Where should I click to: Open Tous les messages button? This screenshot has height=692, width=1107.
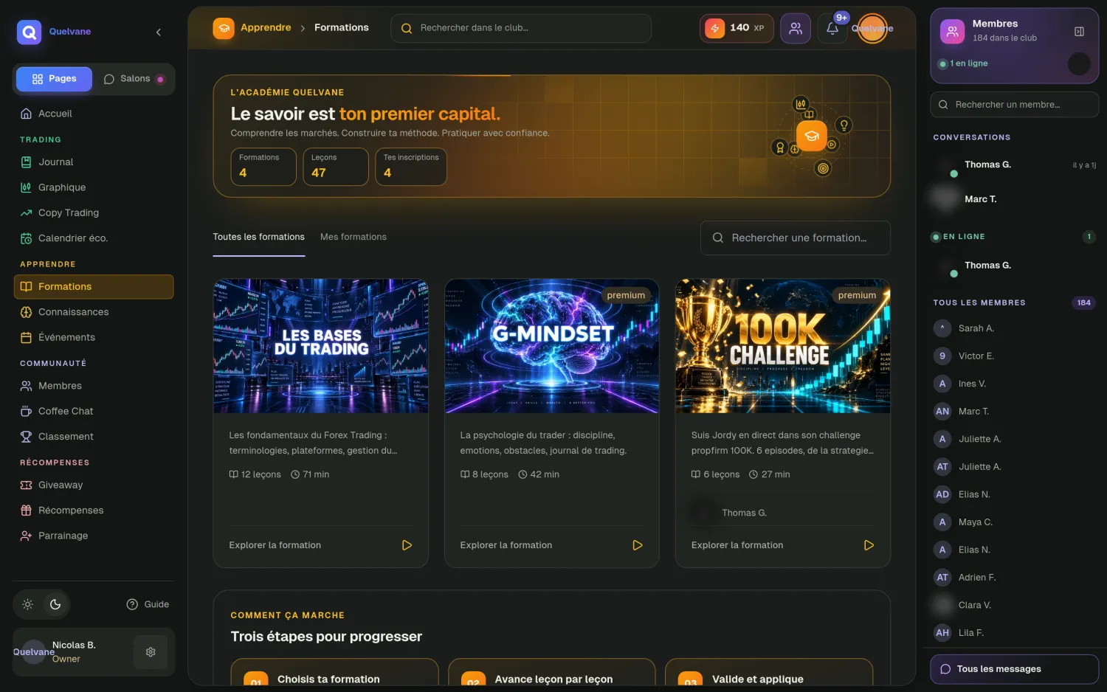pos(1015,669)
